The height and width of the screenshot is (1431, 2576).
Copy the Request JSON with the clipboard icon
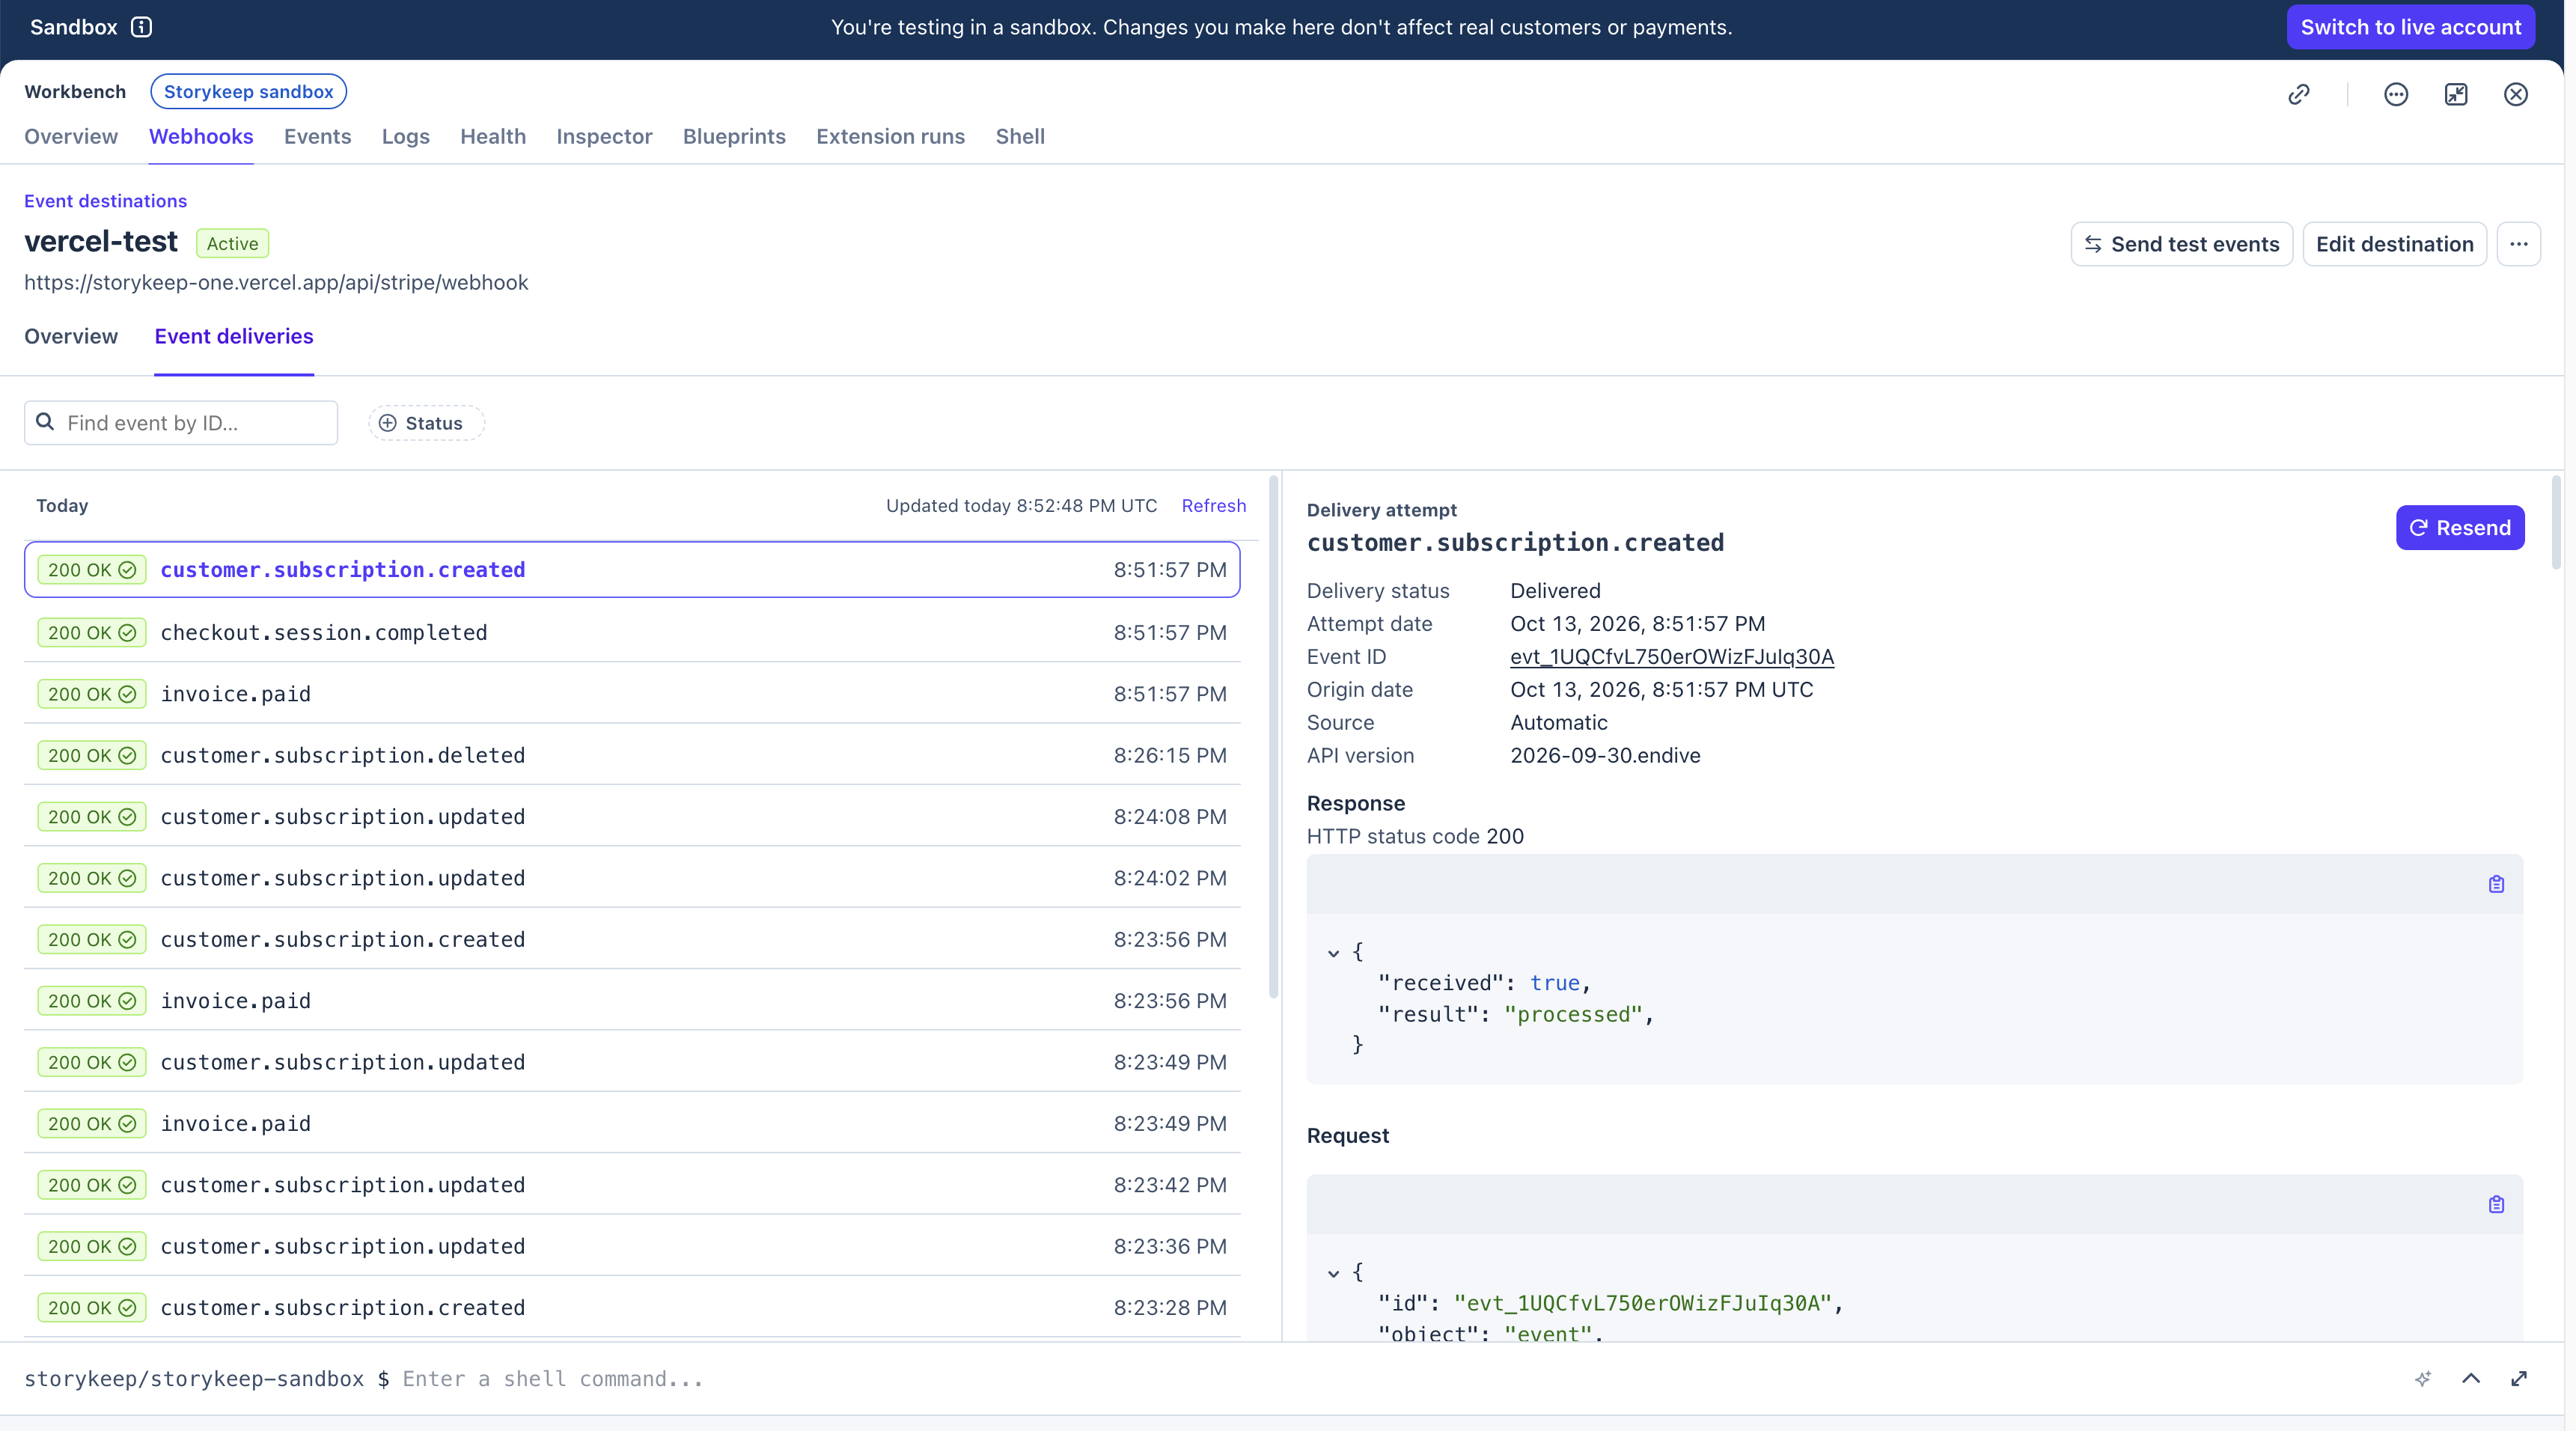2496,1204
